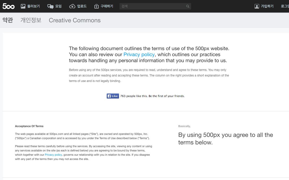This screenshot has height=180, width=289.
Task: Click the 업로드 cloud upload icon
Action: 72,7
